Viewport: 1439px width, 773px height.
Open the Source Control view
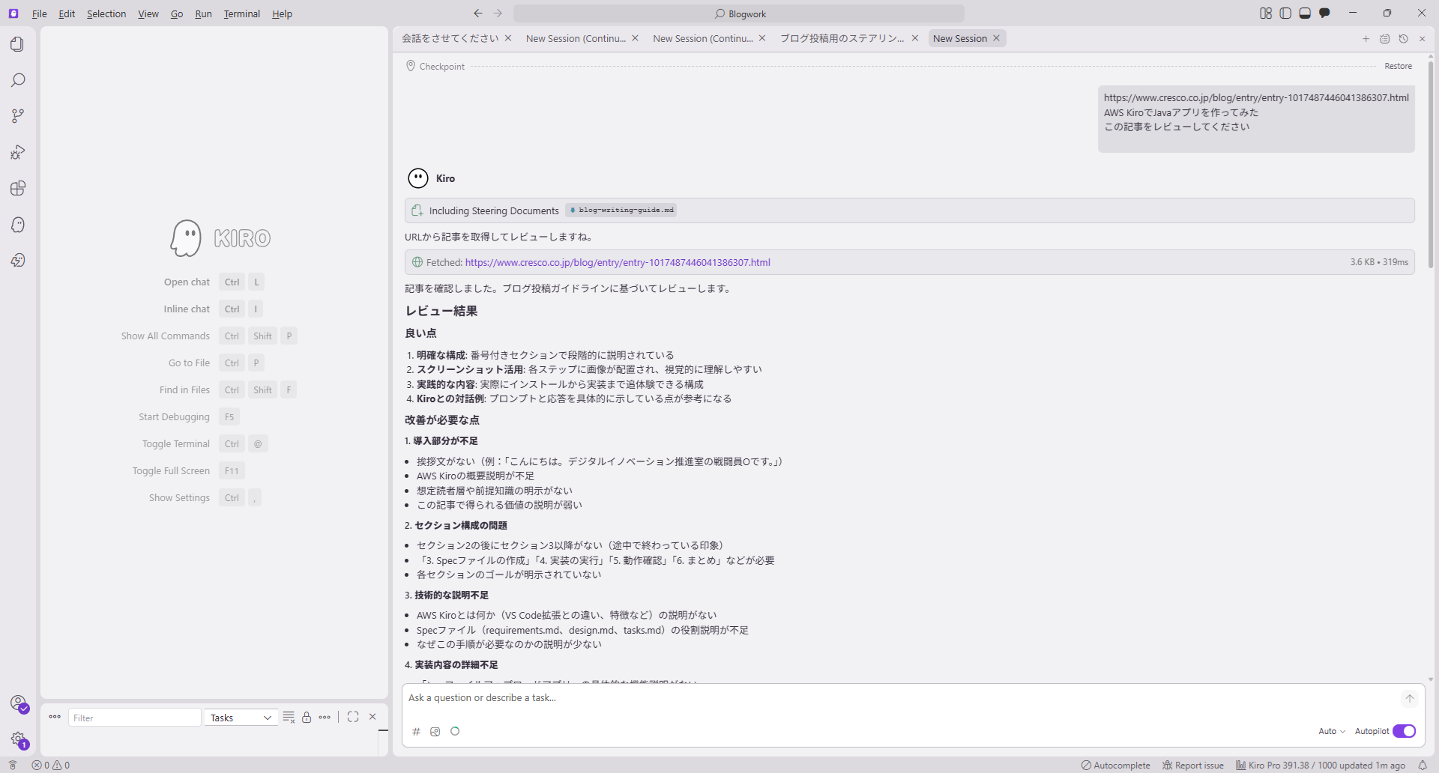click(18, 115)
